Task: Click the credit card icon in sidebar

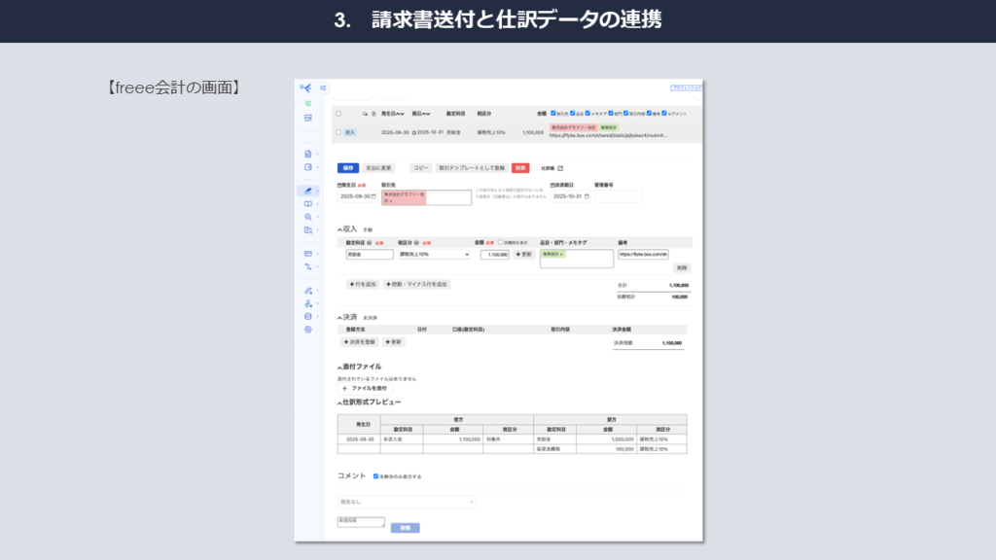Action: click(x=308, y=253)
